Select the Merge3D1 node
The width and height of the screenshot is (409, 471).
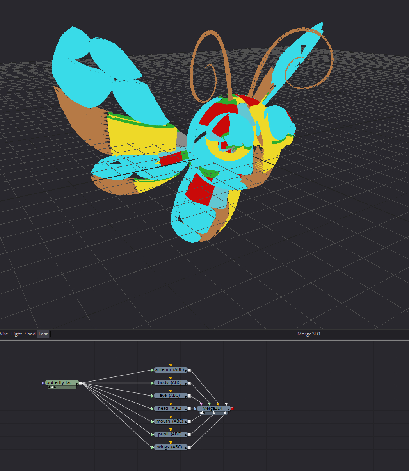(x=213, y=409)
